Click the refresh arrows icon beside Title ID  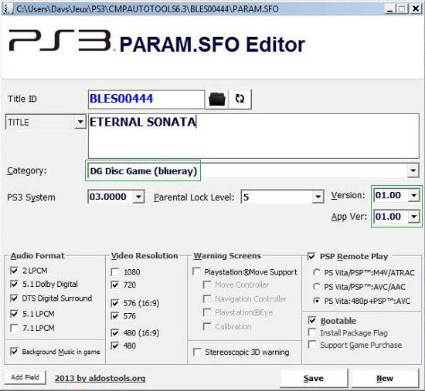coord(240,99)
